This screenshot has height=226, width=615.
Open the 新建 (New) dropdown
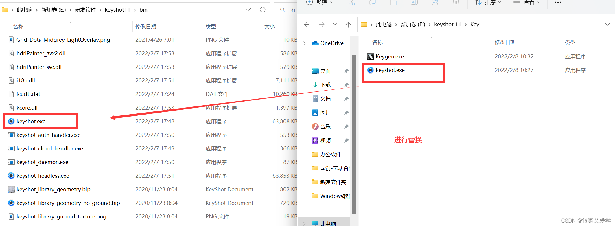tap(319, 2)
